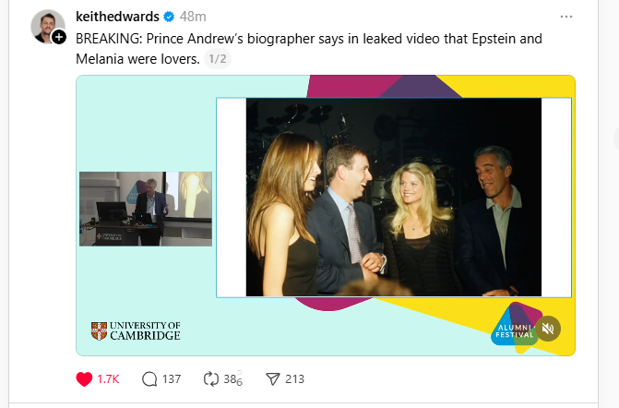Click the blue verified badge

[x=169, y=17]
